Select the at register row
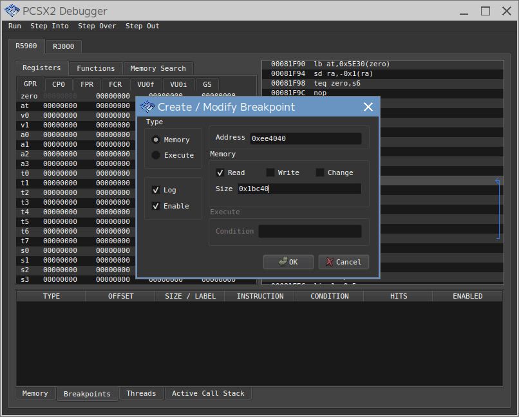519x417 pixels. (76, 106)
